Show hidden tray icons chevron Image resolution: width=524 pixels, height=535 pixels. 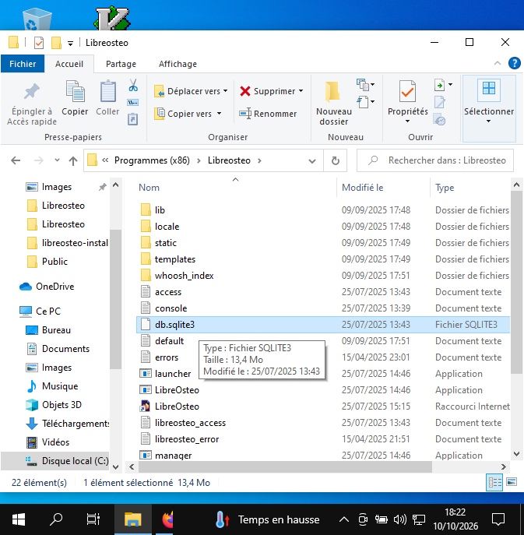(x=344, y=519)
